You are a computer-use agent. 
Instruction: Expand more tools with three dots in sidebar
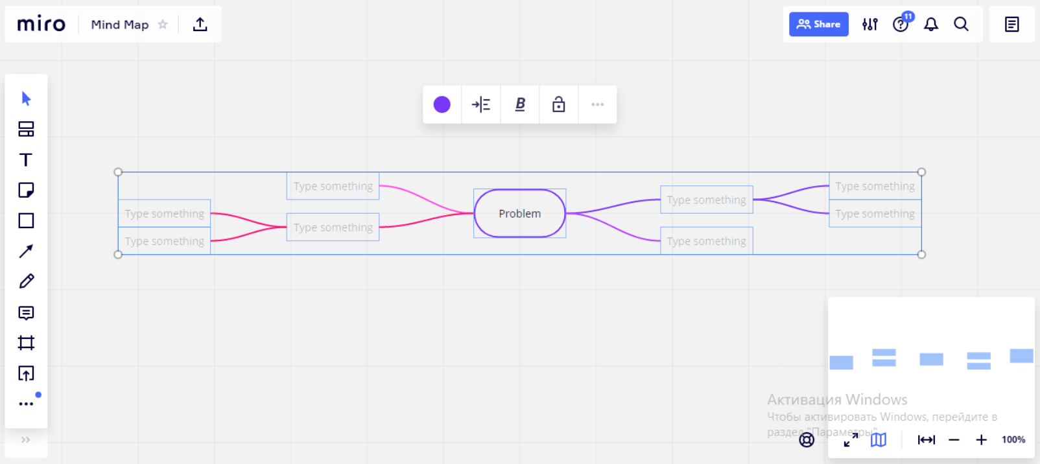[x=26, y=404]
